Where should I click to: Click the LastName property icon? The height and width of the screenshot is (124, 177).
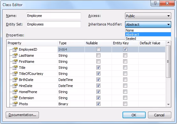15,55
